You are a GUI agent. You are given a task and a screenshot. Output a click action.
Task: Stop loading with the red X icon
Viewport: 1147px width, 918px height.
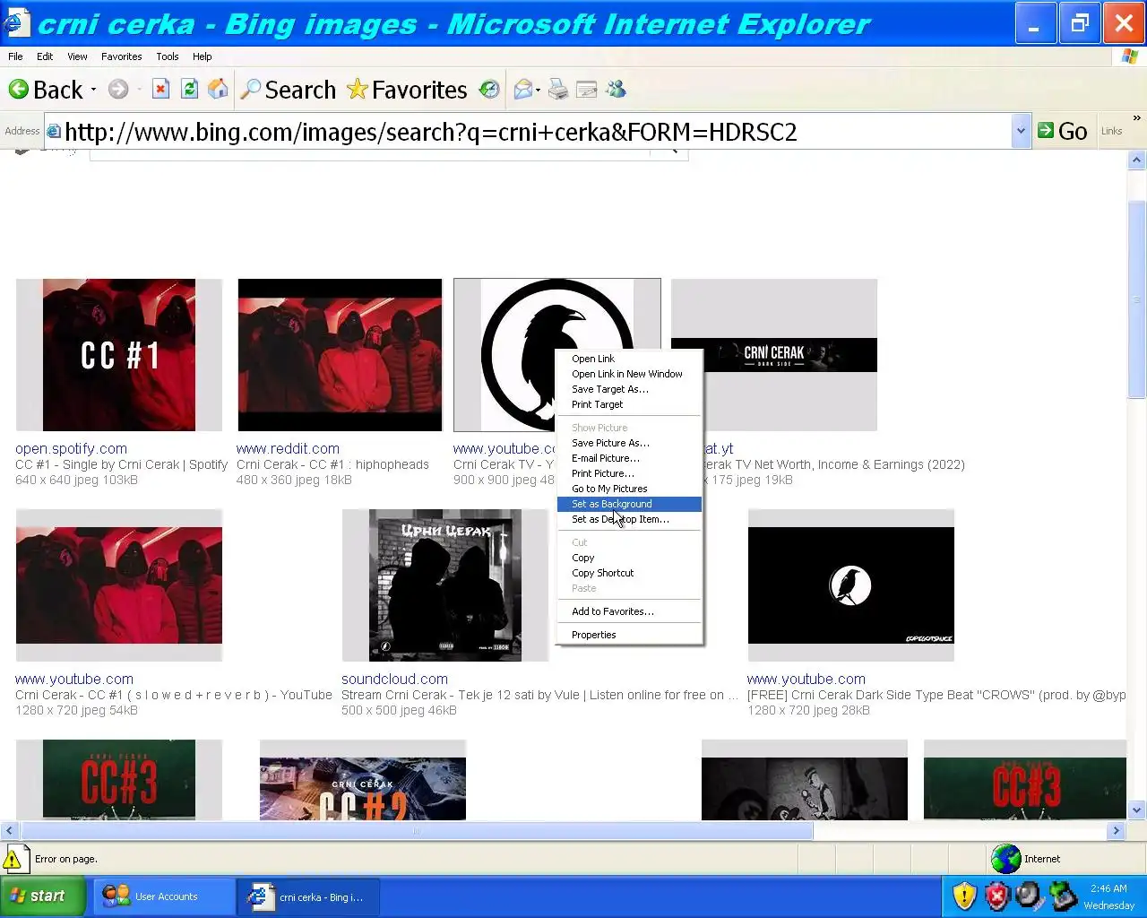161,89
